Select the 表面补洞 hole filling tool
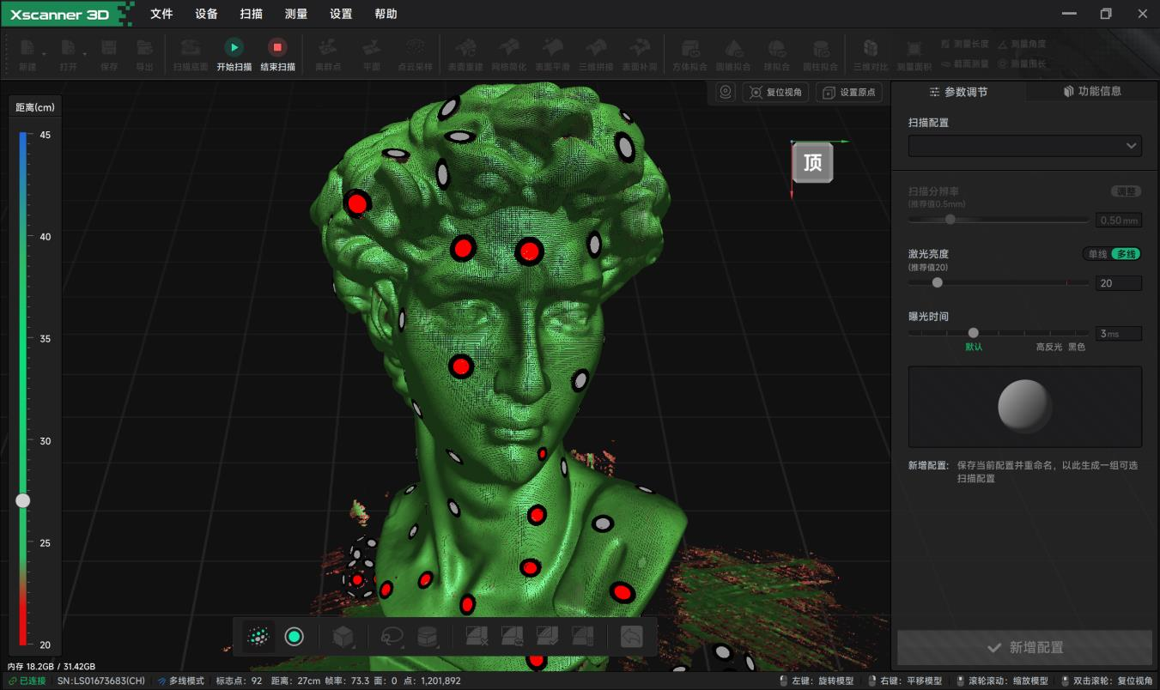The image size is (1160, 690). tap(639, 54)
